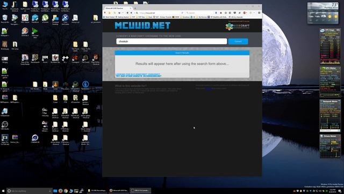This screenshot has height=194, width=344.
Task: Open Firefox from the taskbar
Action: coord(61,191)
